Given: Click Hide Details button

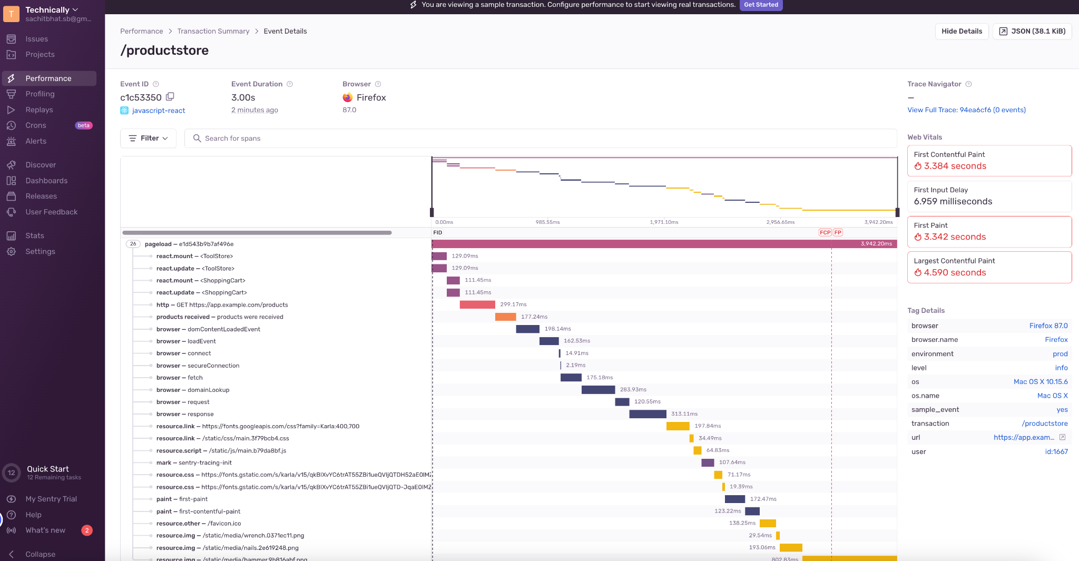Looking at the screenshot, I should [x=962, y=31].
